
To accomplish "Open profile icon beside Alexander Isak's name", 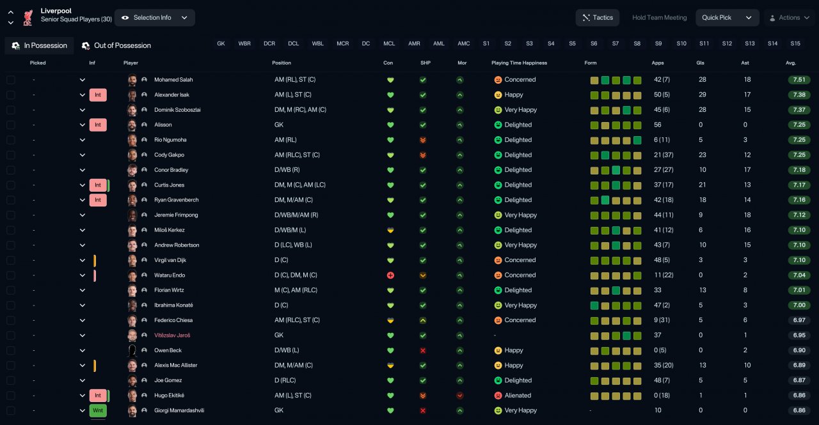I will tap(145, 95).
